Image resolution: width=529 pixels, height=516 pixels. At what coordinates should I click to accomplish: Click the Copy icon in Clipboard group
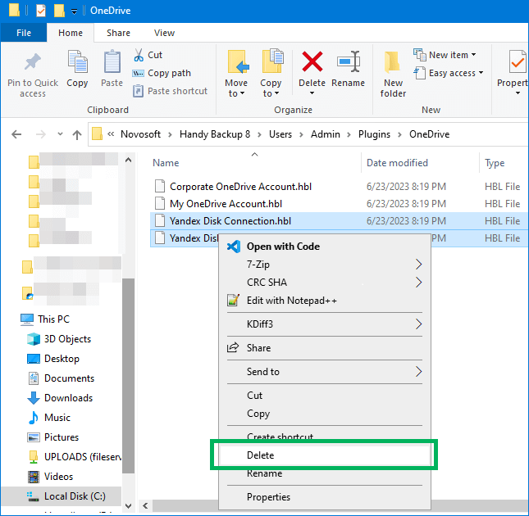pos(77,61)
